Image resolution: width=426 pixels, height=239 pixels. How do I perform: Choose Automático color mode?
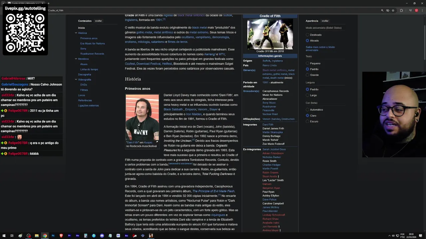tap(308, 110)
